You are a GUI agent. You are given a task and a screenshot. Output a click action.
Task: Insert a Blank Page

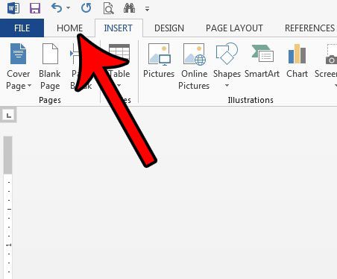click(50, 66)
